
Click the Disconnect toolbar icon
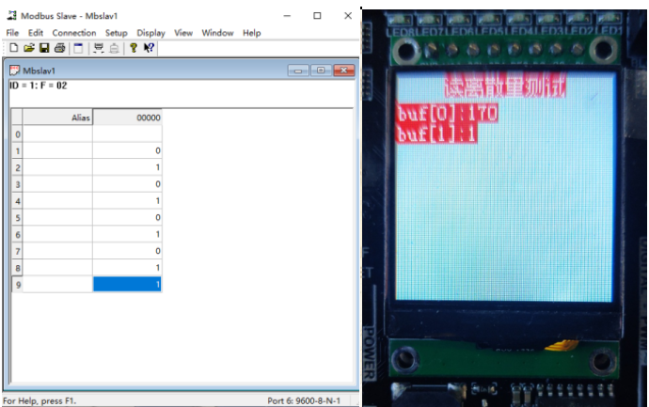click(114, 48)
